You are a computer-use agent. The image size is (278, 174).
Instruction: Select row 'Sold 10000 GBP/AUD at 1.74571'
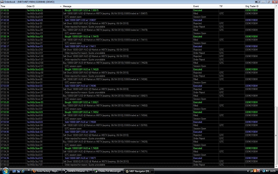point(137,158)
